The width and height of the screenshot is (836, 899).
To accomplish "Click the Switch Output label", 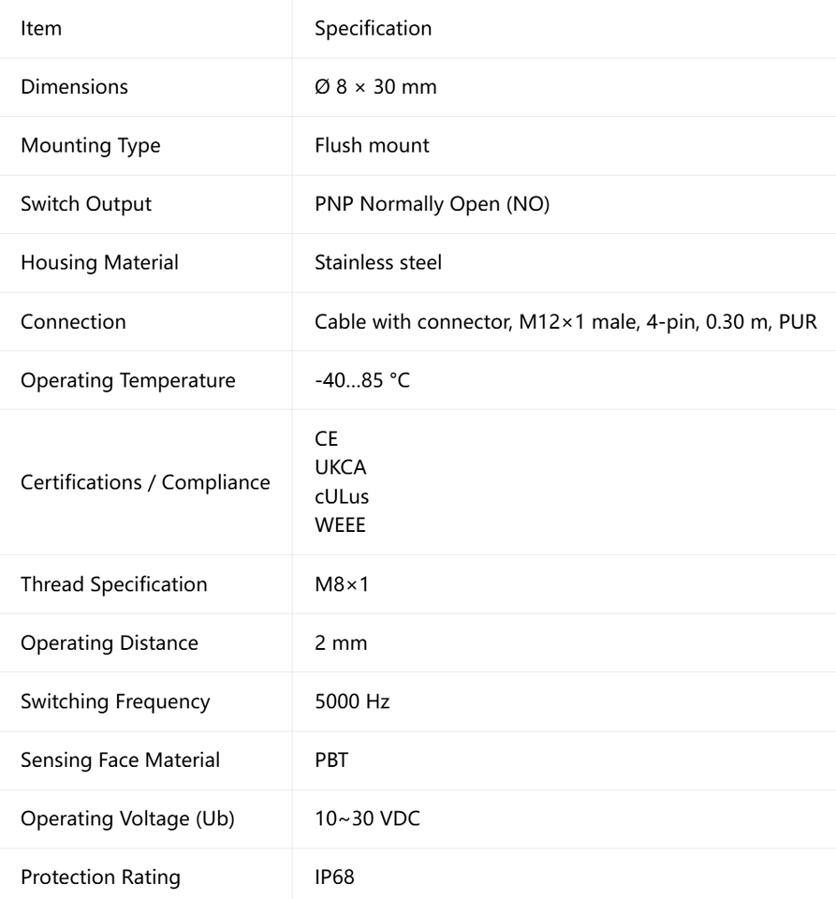I will click(x=86, y=205).
